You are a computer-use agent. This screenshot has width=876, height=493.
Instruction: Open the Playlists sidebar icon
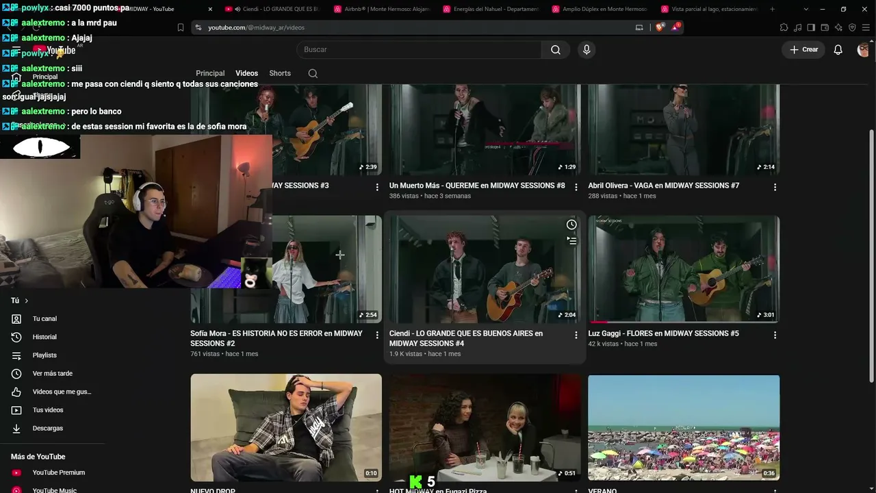pos(16,355)
